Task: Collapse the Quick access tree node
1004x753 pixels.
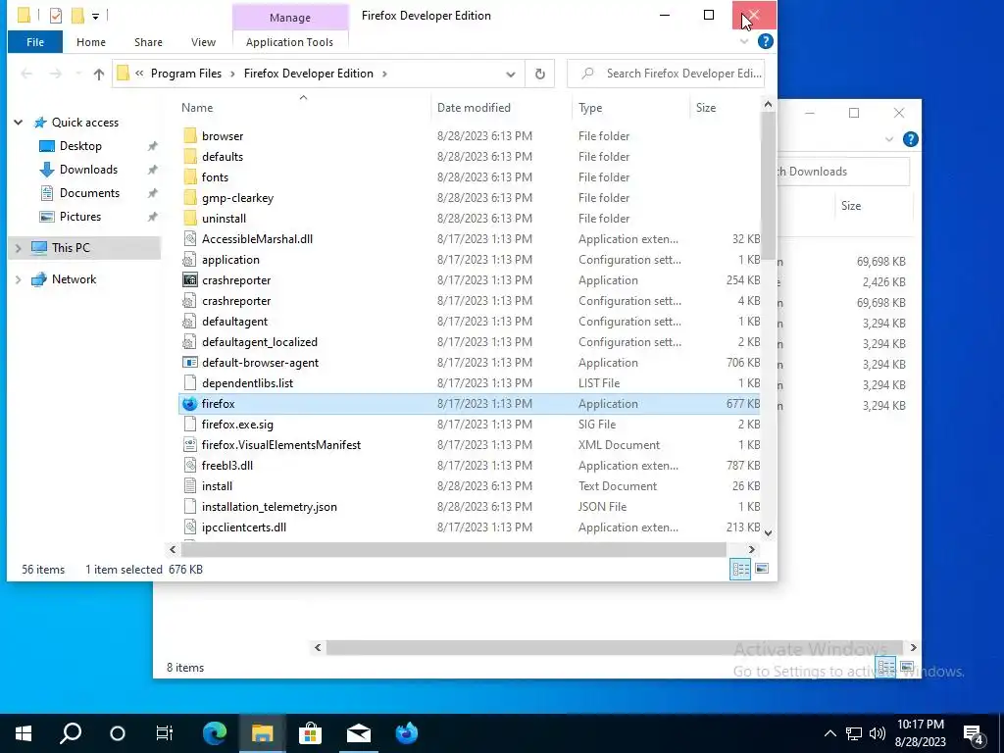Action: pyautogui.click(x=19, y=123)
